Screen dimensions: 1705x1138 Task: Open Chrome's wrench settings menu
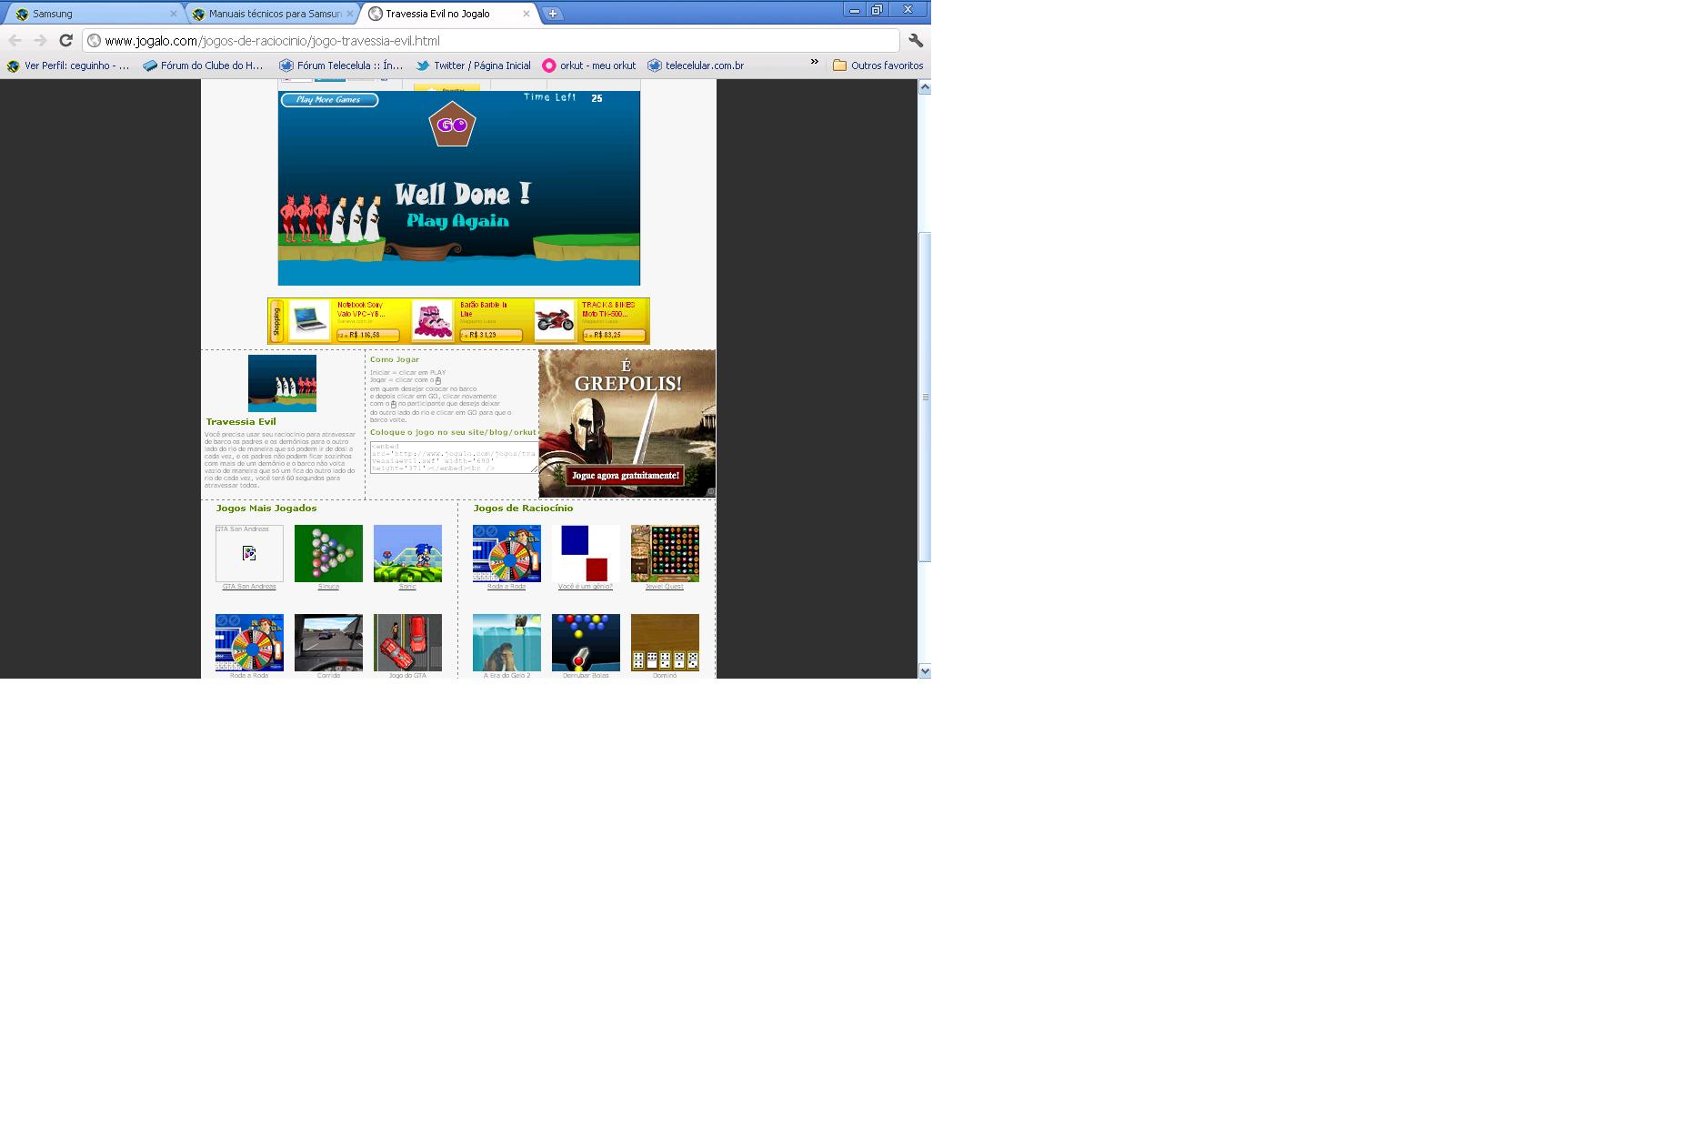(x=916, y=40)
